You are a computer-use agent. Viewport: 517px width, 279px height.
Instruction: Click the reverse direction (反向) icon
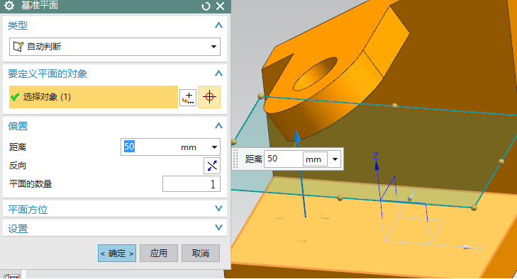click(x=211, y=166)
